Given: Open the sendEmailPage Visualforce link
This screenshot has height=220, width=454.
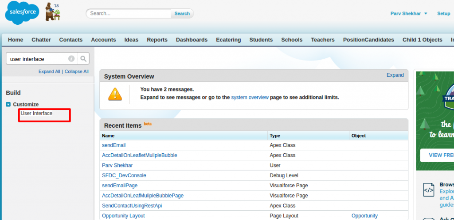Looking at the screenshot, I should (x=120, y=186).
